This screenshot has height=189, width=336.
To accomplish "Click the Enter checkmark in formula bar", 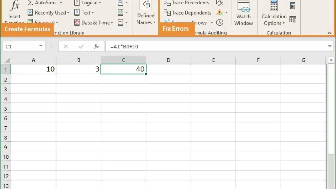I will (x=81, y=46).
